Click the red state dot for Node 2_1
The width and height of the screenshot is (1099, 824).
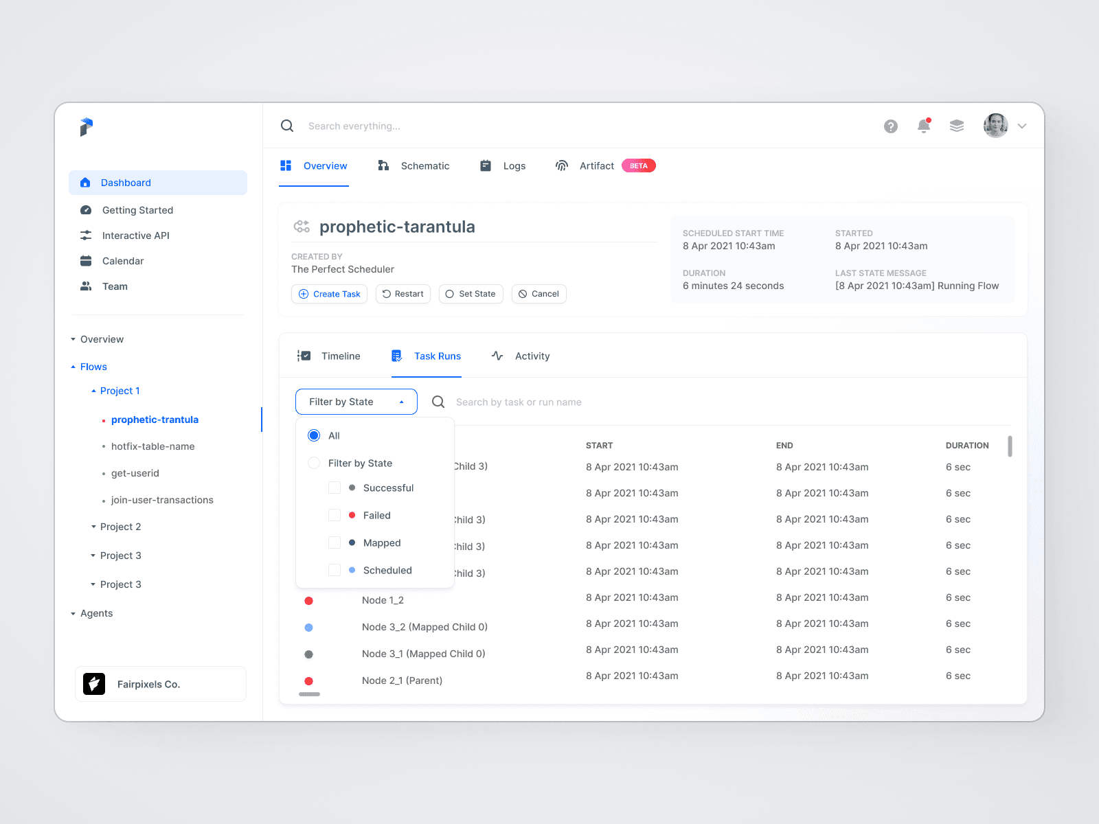[x=309, y=681]
